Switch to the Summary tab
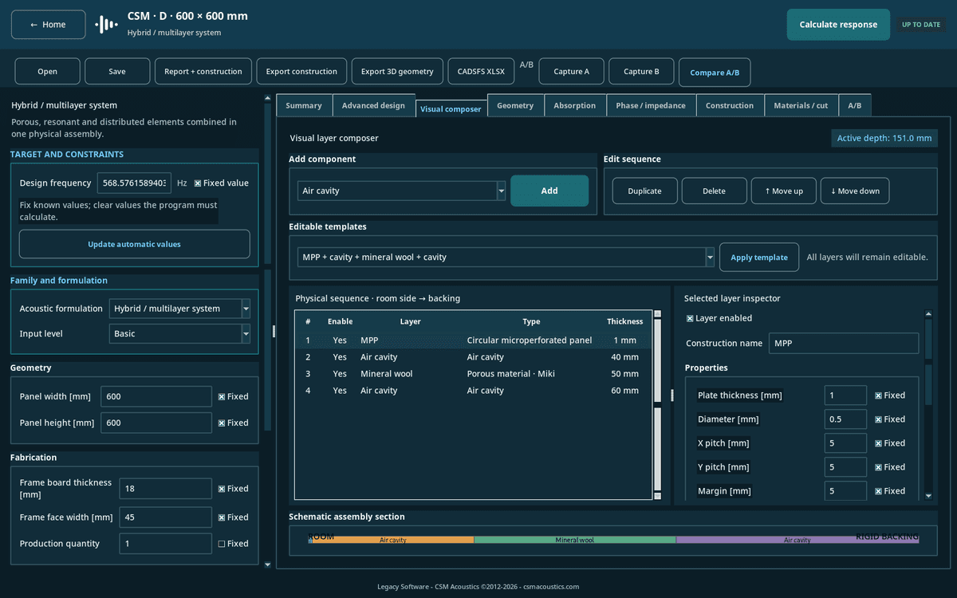The image size is (957, 598). (304, 105)
